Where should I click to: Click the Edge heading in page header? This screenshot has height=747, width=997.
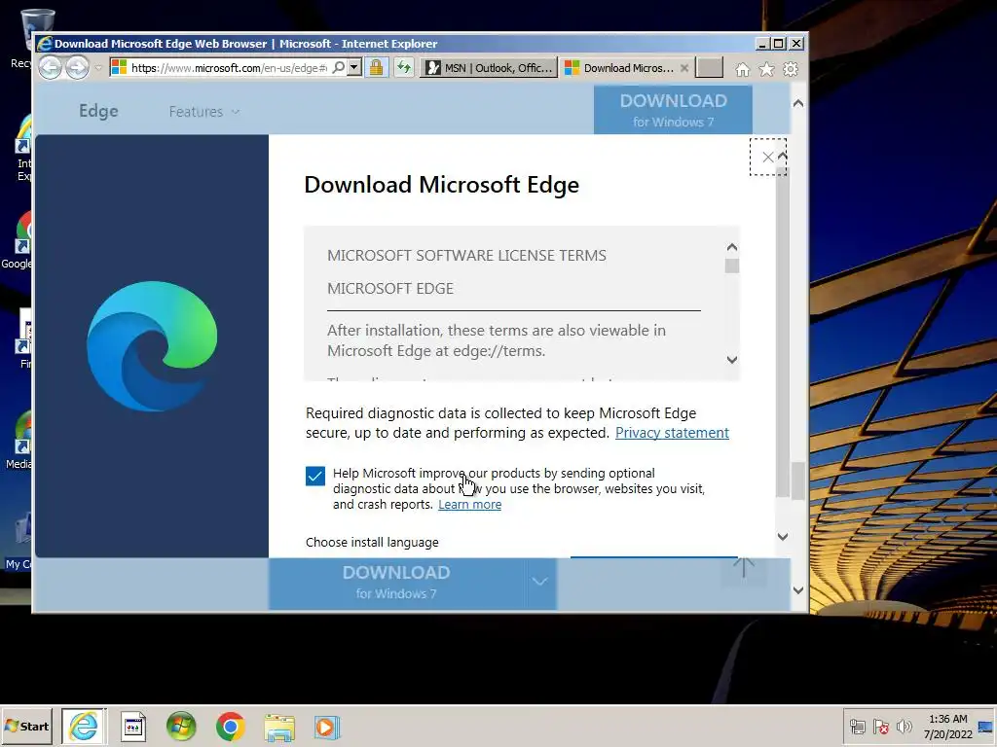tap(98, 111)
